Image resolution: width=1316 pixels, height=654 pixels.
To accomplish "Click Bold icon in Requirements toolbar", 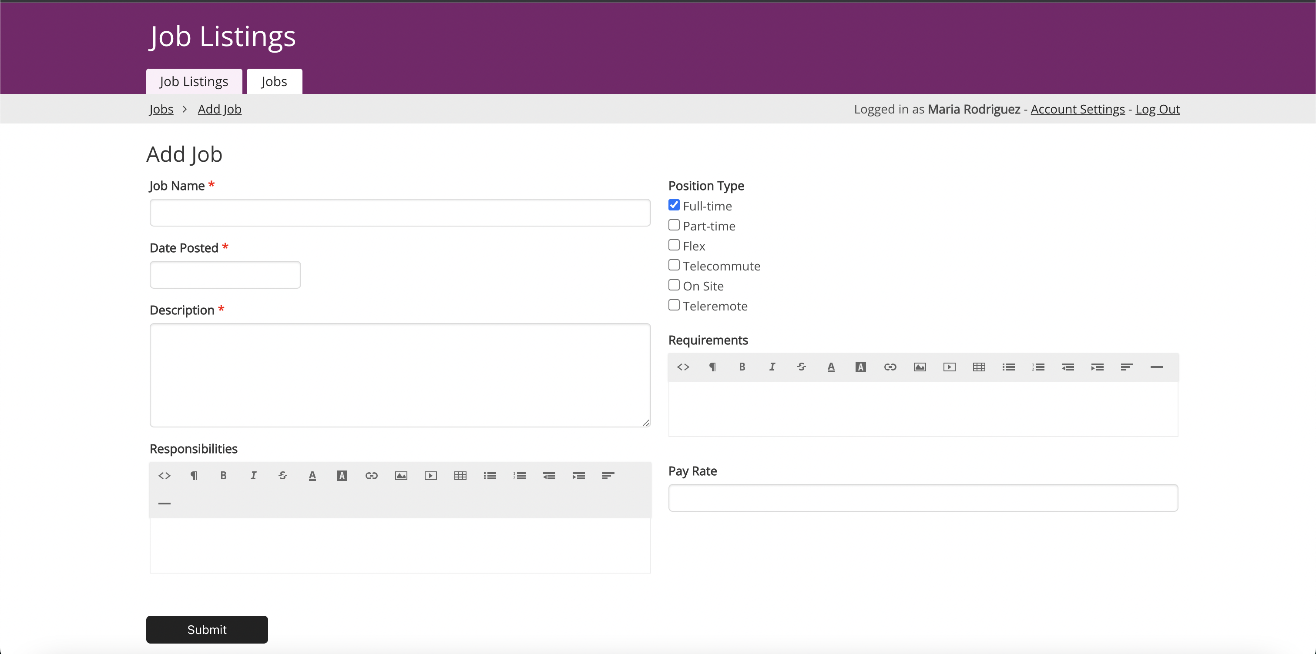I will tap(742, 367).
